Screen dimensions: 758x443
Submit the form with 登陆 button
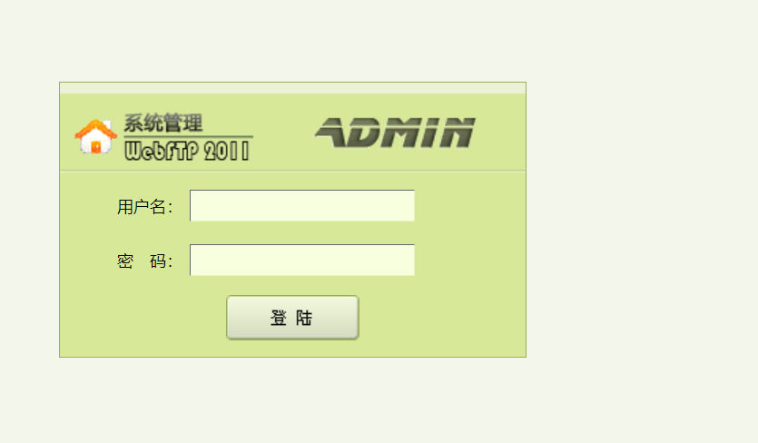click(x=292, y=318)
